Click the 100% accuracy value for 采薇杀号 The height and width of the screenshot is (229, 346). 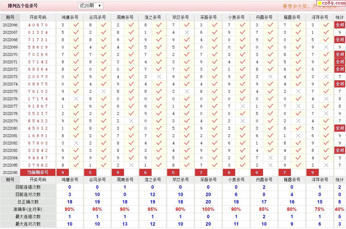click(x=208, y=209)
